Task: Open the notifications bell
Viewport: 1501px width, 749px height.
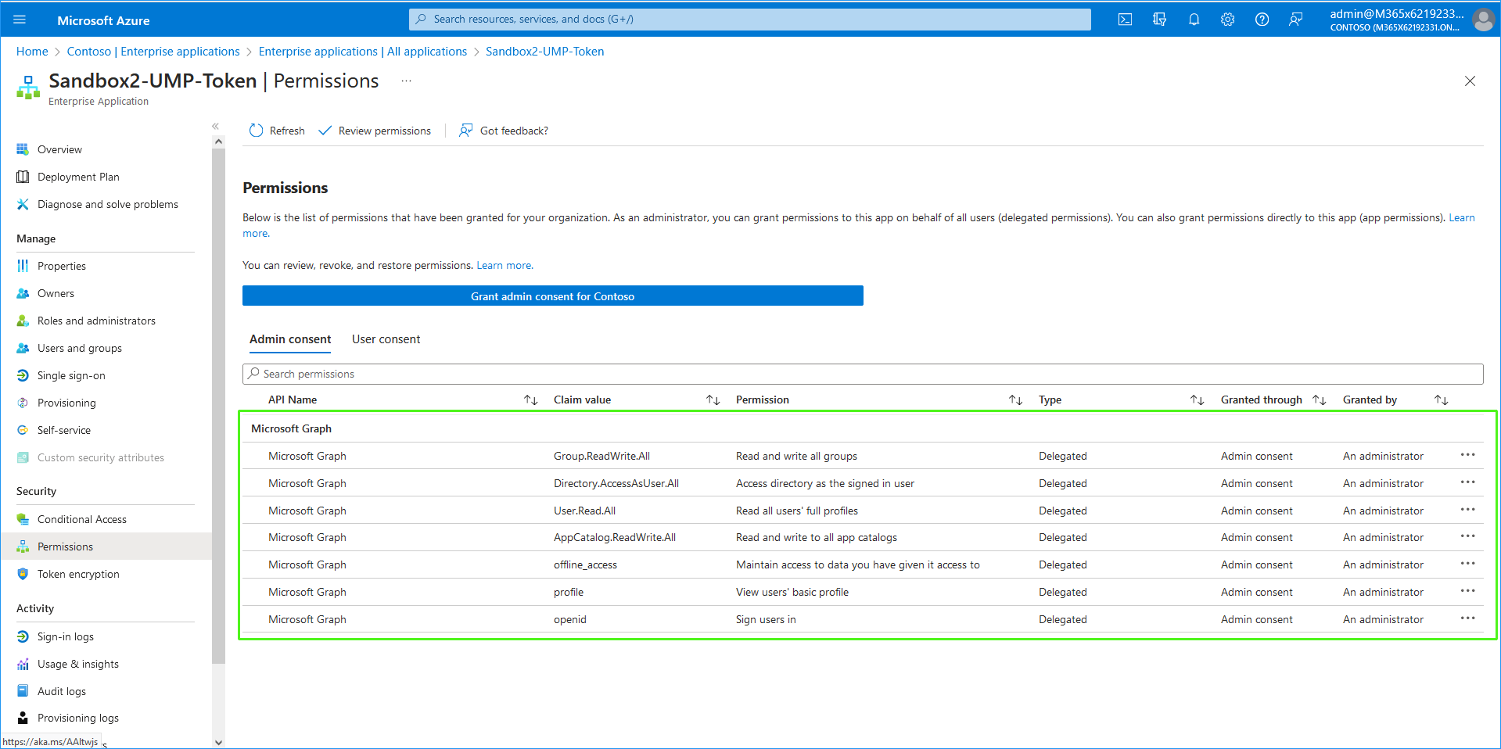Action: [1194, 20]
